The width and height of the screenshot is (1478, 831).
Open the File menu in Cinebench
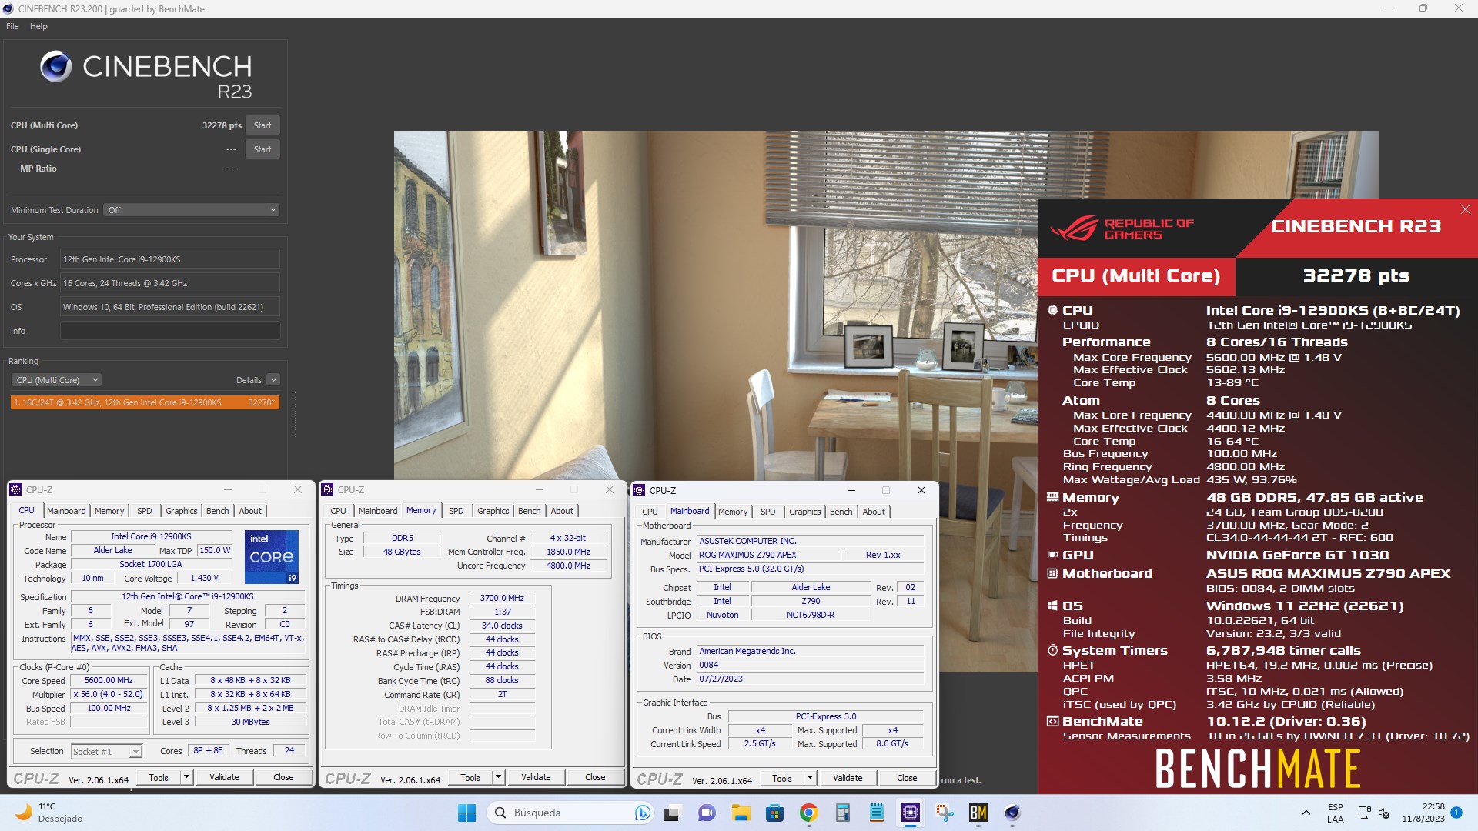[x=12, y=26]
